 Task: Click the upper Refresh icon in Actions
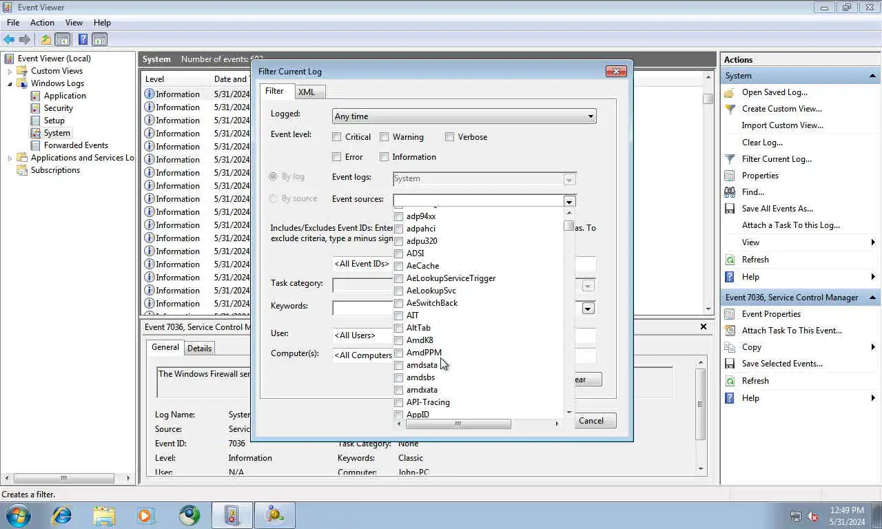(730, 260)
